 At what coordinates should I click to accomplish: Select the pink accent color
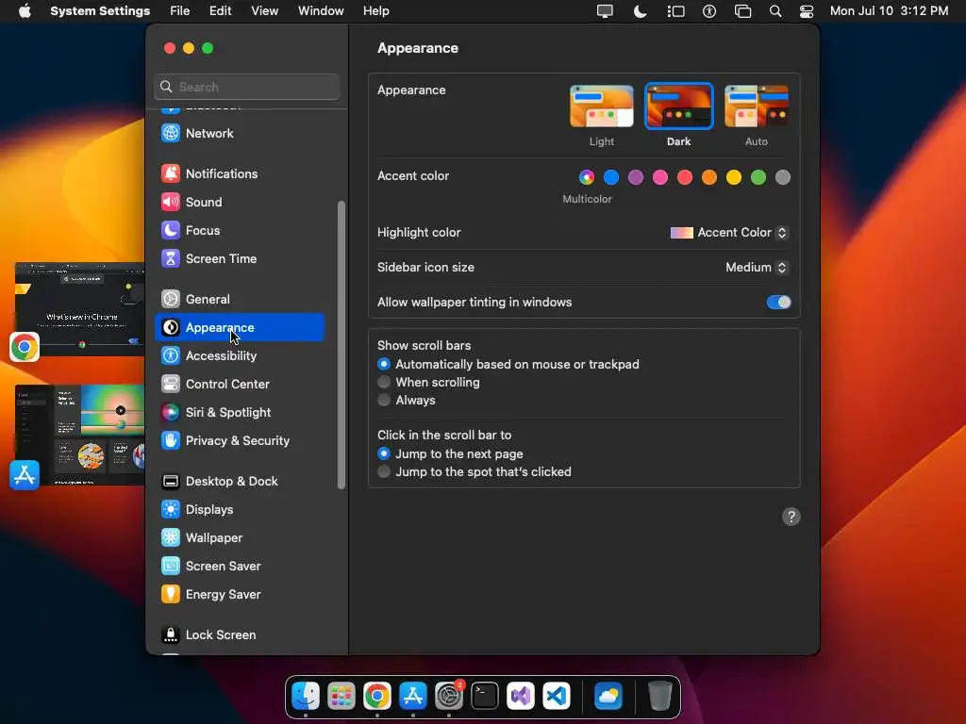pyautogui.click(x=660, y=177)
